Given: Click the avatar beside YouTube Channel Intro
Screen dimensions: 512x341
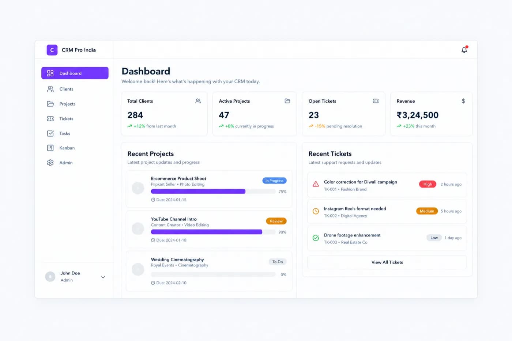Looking at the screenshot, I should pyautogui.click(x=138, y=229).
